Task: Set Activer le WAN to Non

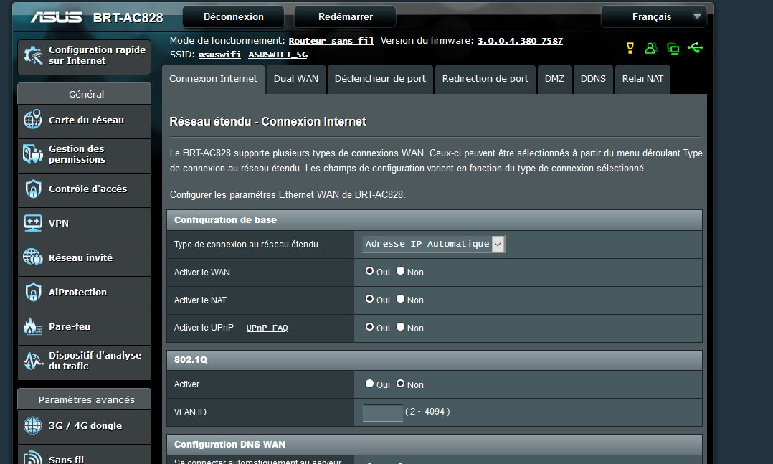Action: (x=400, y=270)
